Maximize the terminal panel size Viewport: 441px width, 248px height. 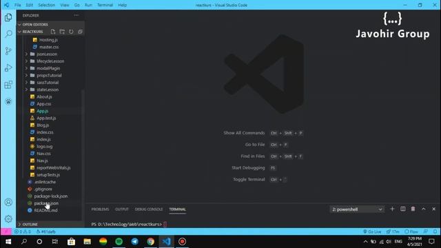coord(424,209)
